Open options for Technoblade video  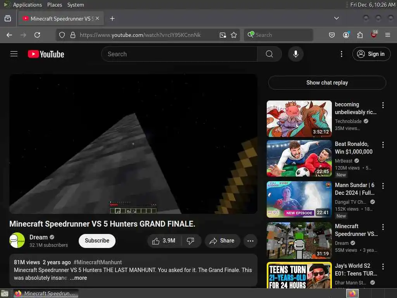[x=383, y=105]
